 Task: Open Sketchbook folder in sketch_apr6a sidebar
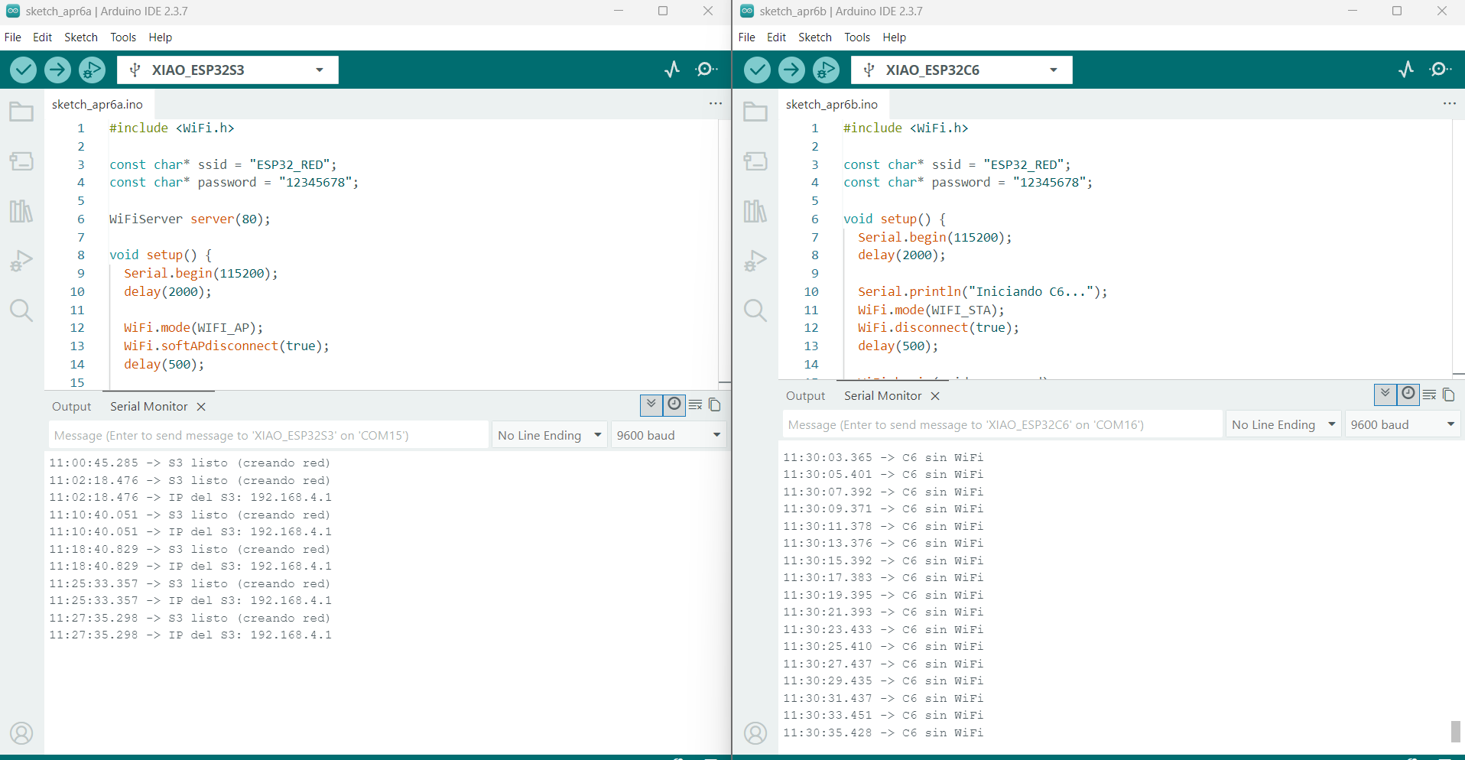pos(21,112)
